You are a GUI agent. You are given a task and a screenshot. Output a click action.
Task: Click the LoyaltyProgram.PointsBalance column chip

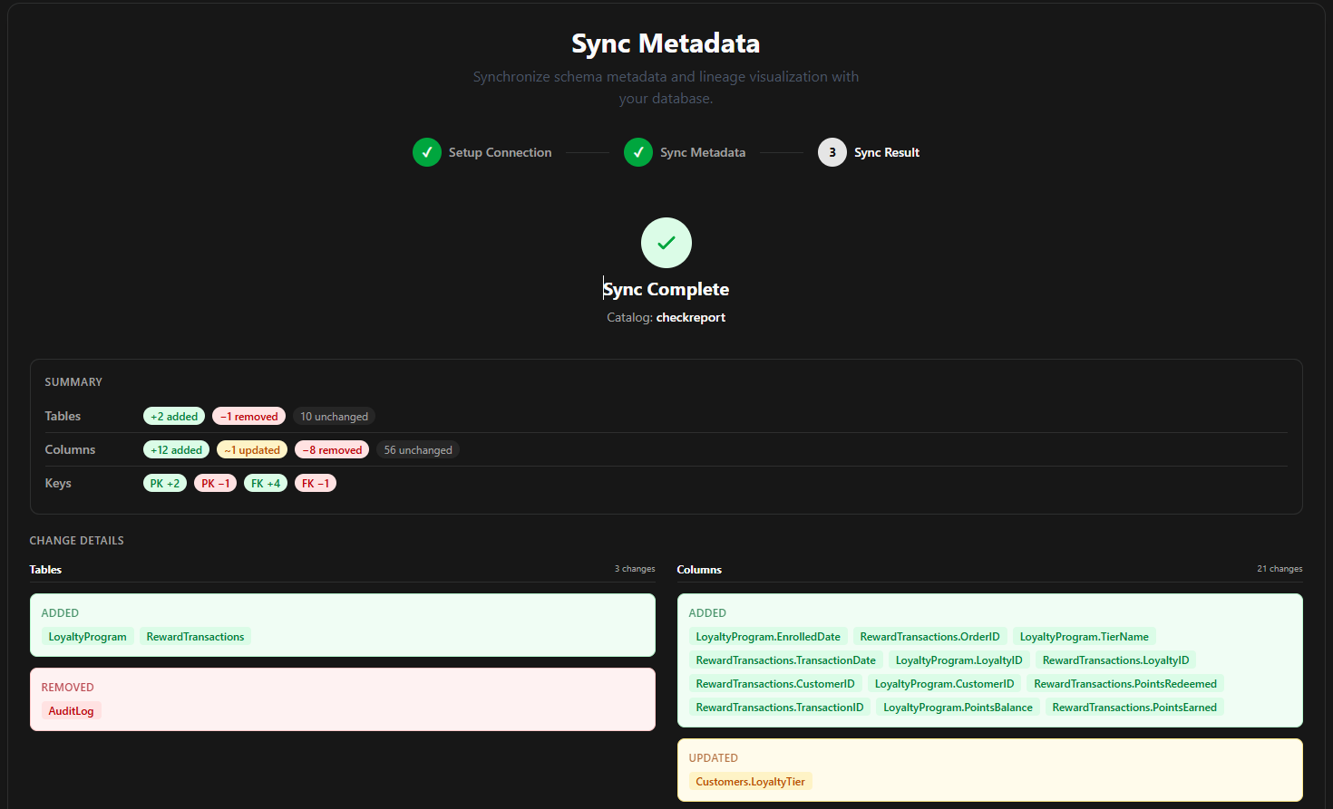point(958,707)
